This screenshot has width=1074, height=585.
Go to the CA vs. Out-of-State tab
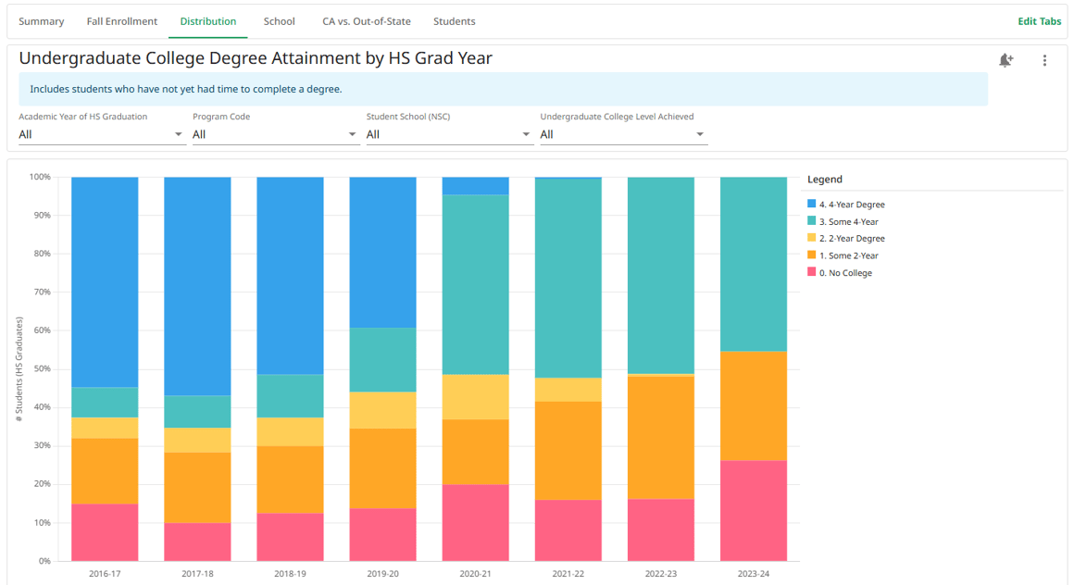[x=367, y=21]
